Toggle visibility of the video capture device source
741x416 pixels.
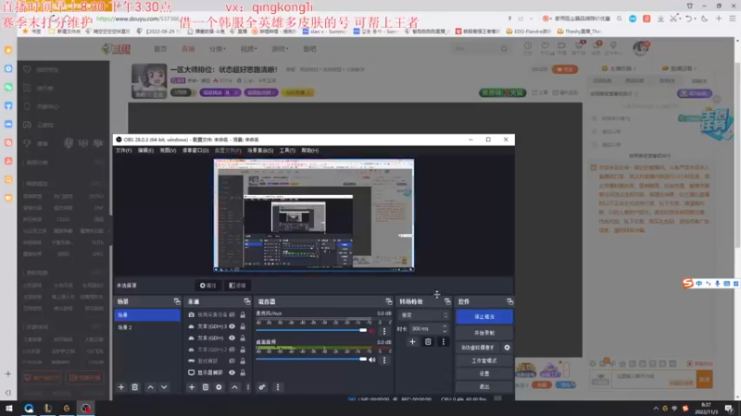[232, 314]
